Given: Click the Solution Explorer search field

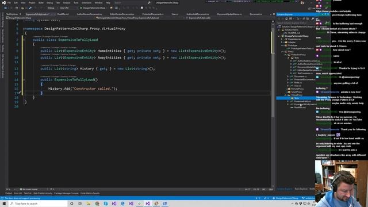Looking at the screenshot, I should (x=296, y=23).
